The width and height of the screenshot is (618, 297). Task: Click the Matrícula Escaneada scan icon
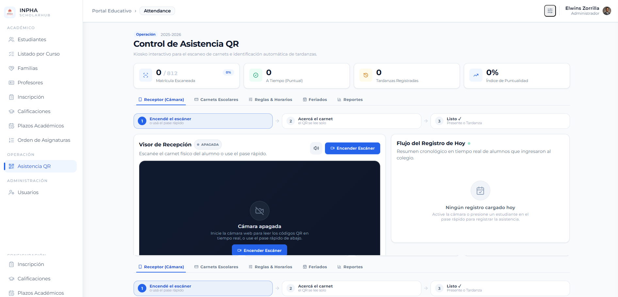click(146, 75)
